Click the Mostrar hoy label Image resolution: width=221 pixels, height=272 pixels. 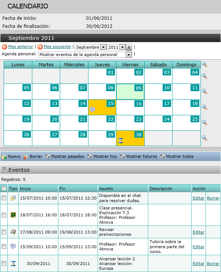105,156
